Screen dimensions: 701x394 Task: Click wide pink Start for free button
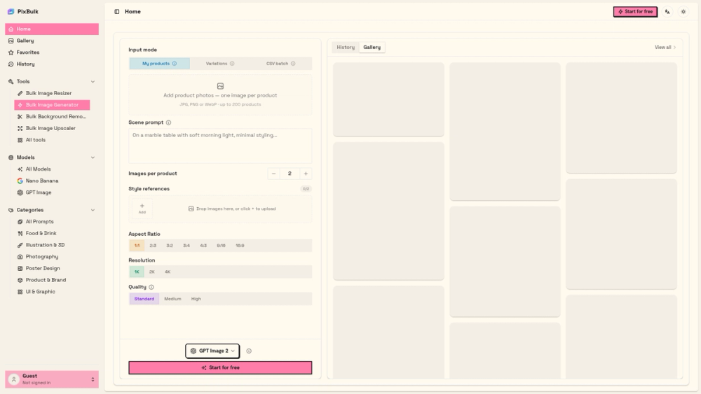point(220,367)
